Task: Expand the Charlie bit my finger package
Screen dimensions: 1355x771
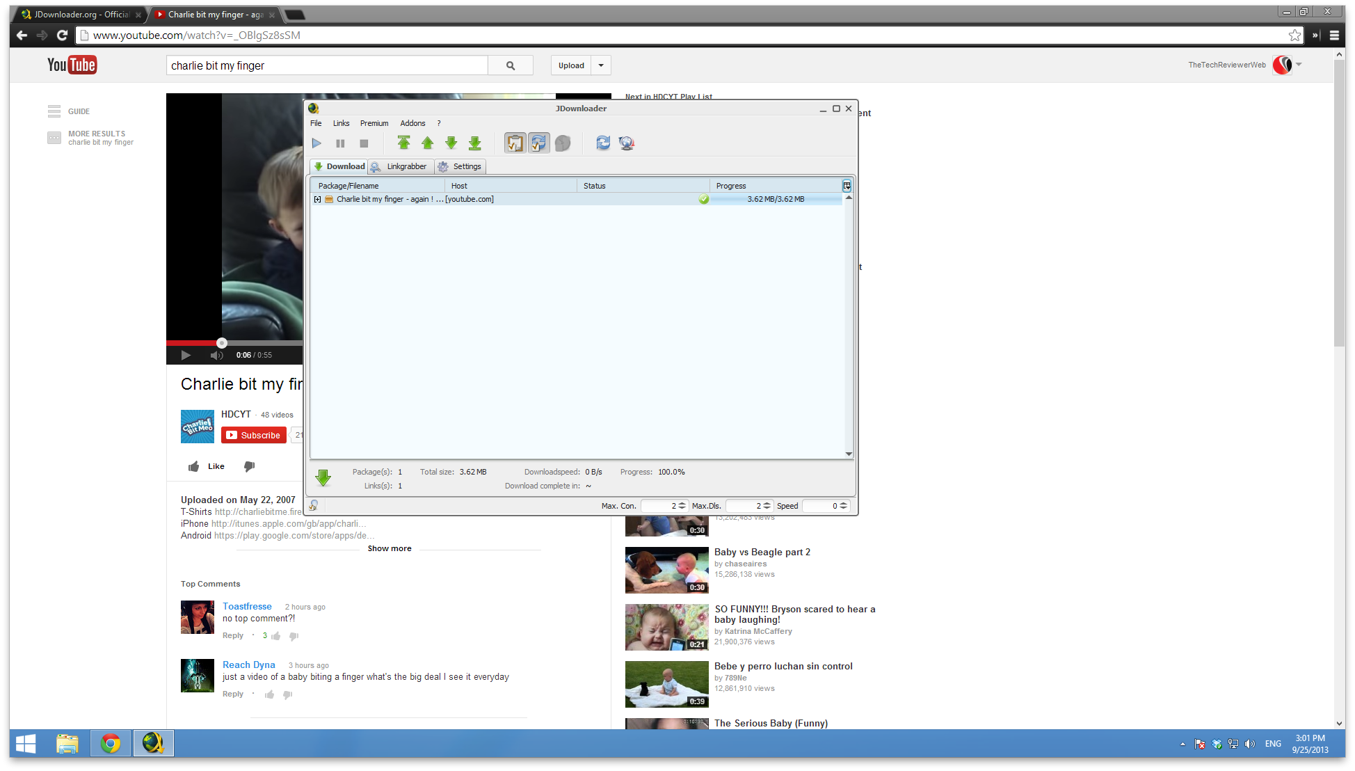Action: tap(318, 199)
